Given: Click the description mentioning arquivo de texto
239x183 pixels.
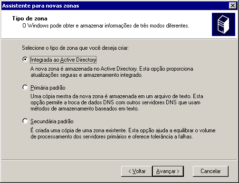Looking at the screenshot, I should point(117,102).
